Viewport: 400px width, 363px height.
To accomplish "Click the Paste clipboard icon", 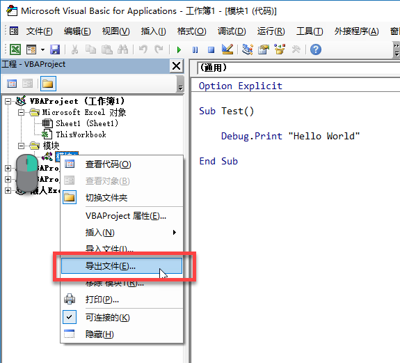I will tap(107, 49).
